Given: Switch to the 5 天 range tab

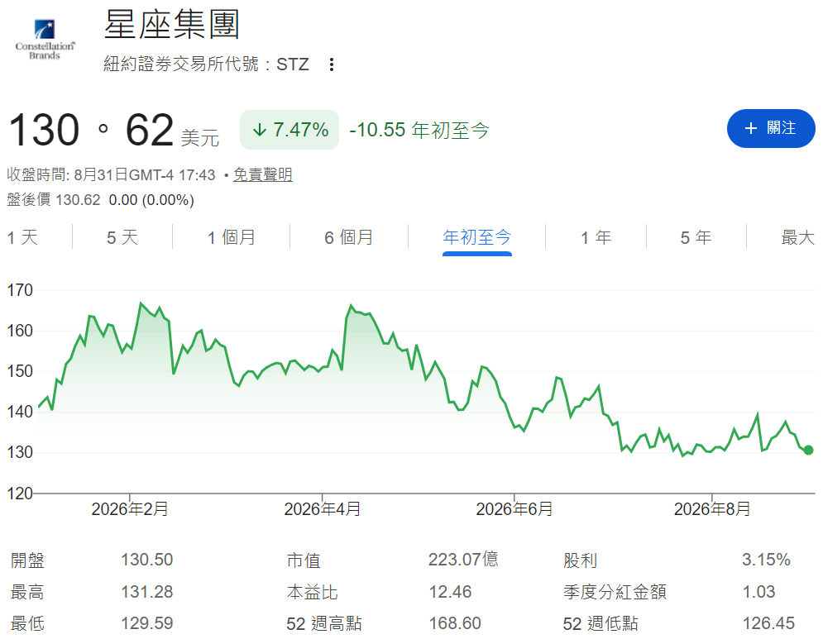Looking at the screenshot, I should coord(122,237).
